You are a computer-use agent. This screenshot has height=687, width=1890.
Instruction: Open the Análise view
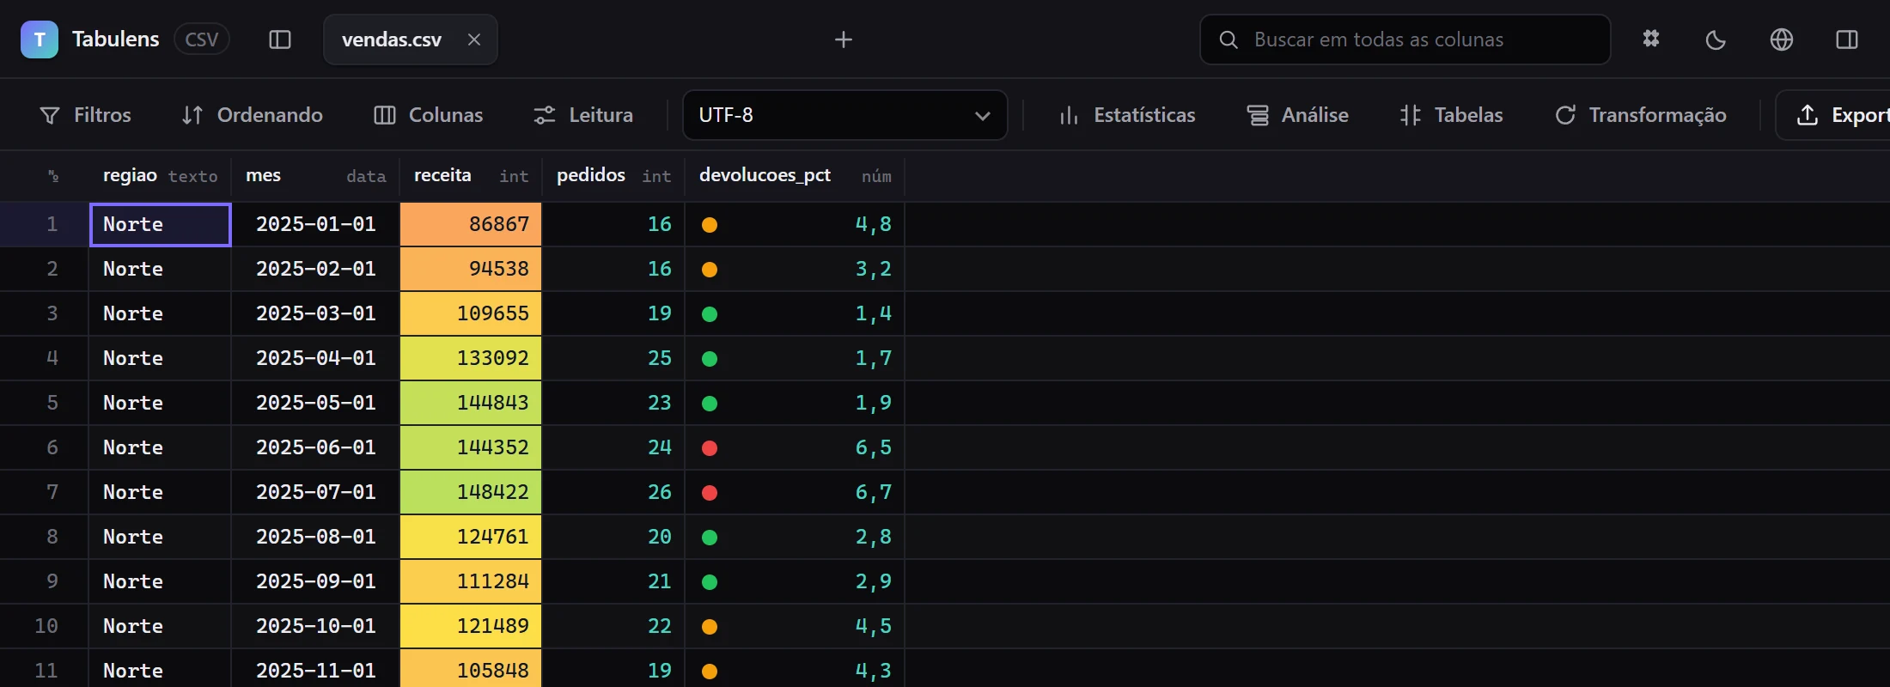coord(1298,115)
